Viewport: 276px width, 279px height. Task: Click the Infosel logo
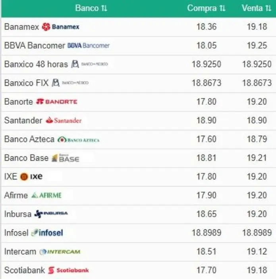click(47, 233)
